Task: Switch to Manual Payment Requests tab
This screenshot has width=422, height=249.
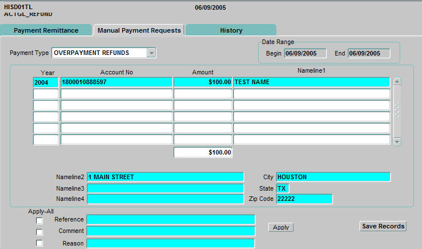Action: 139,30
